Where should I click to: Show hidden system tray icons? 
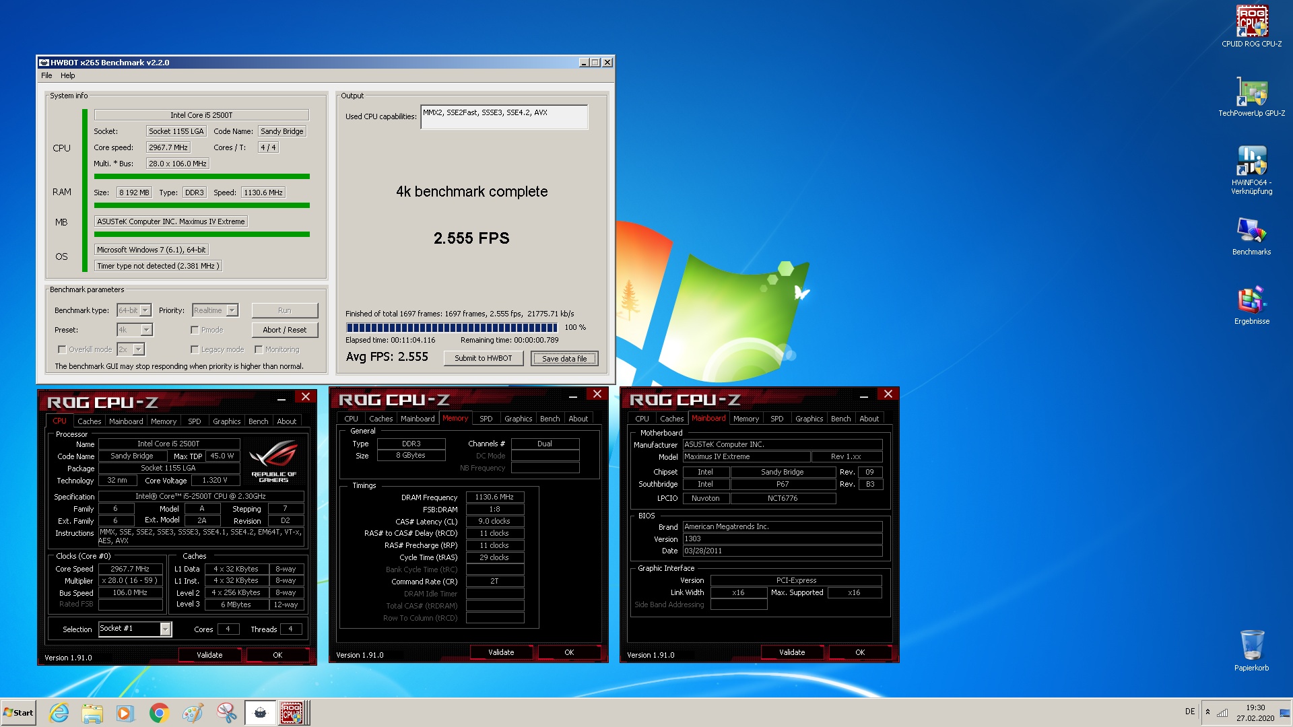point(1207,712)
